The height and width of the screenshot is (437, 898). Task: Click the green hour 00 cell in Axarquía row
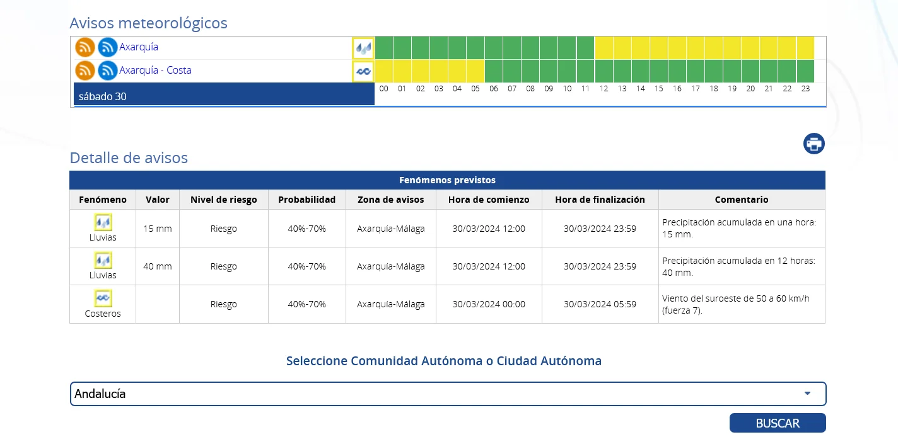tap(383, 48)
